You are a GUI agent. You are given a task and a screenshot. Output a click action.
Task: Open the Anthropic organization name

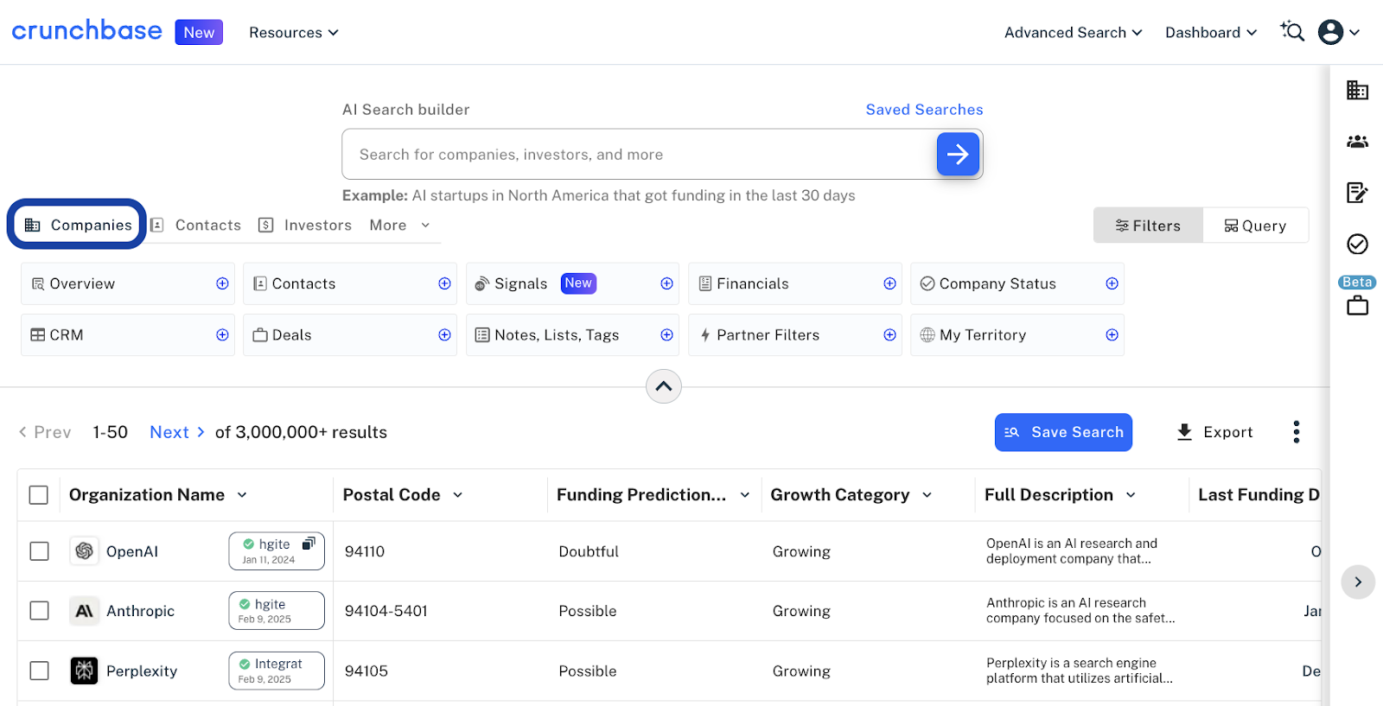(140, 611)
